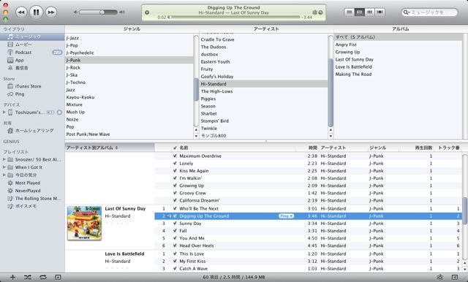Expand When I Got It folder
The image size is (468, 282).
[x=4, y=167]
